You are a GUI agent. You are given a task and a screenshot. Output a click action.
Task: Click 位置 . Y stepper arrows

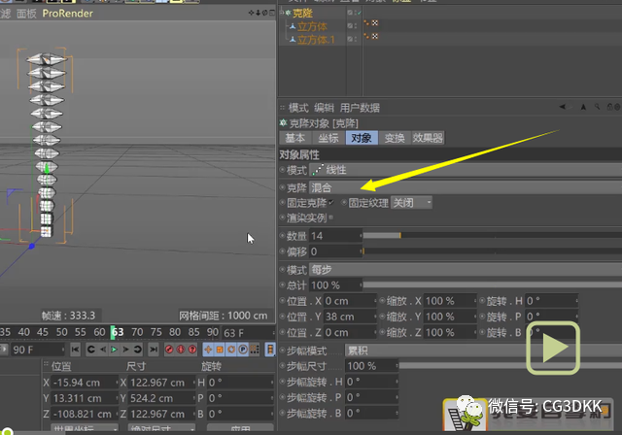click(375, 317)
